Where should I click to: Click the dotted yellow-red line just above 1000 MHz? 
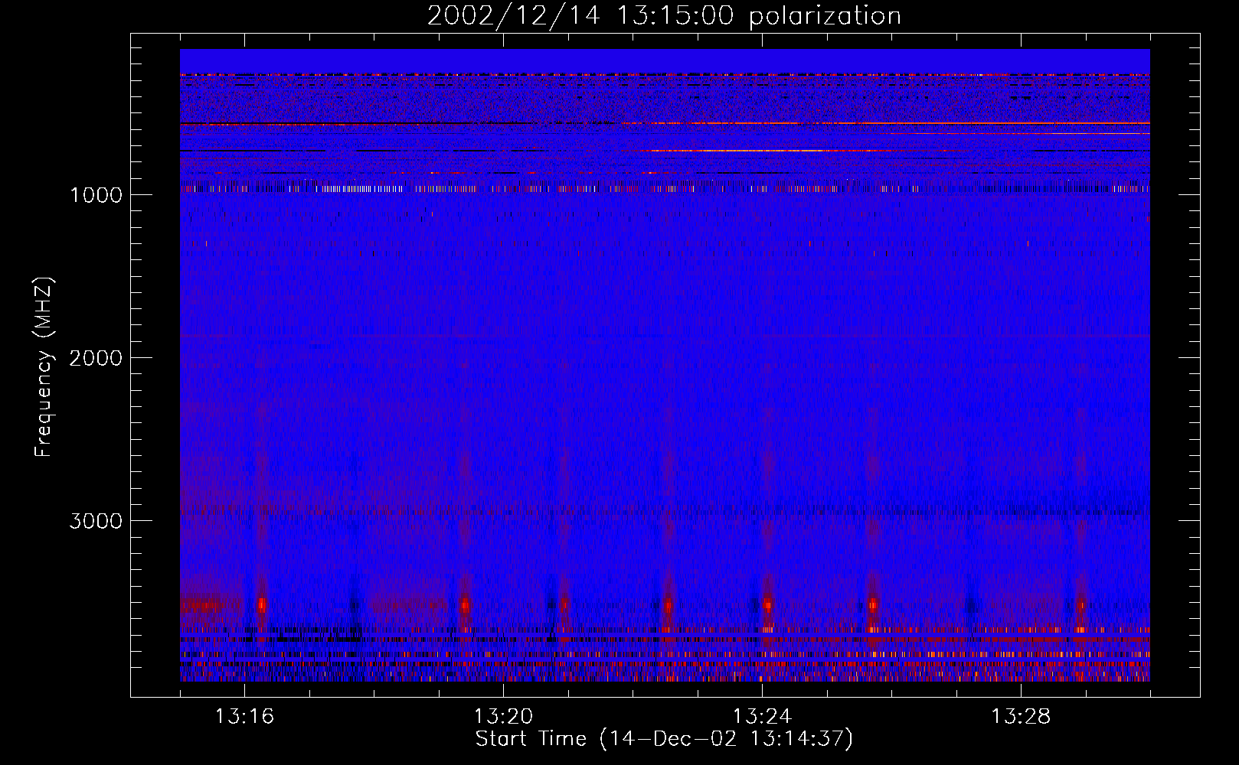[360, 188]
